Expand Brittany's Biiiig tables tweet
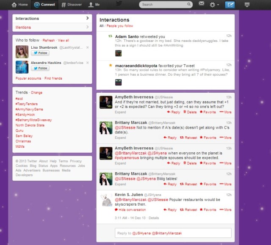The height and width of the screenshot is (245, 271). click(120, 184)
